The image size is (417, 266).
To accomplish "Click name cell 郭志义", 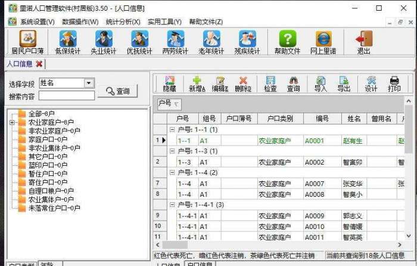I will point(354,216).
